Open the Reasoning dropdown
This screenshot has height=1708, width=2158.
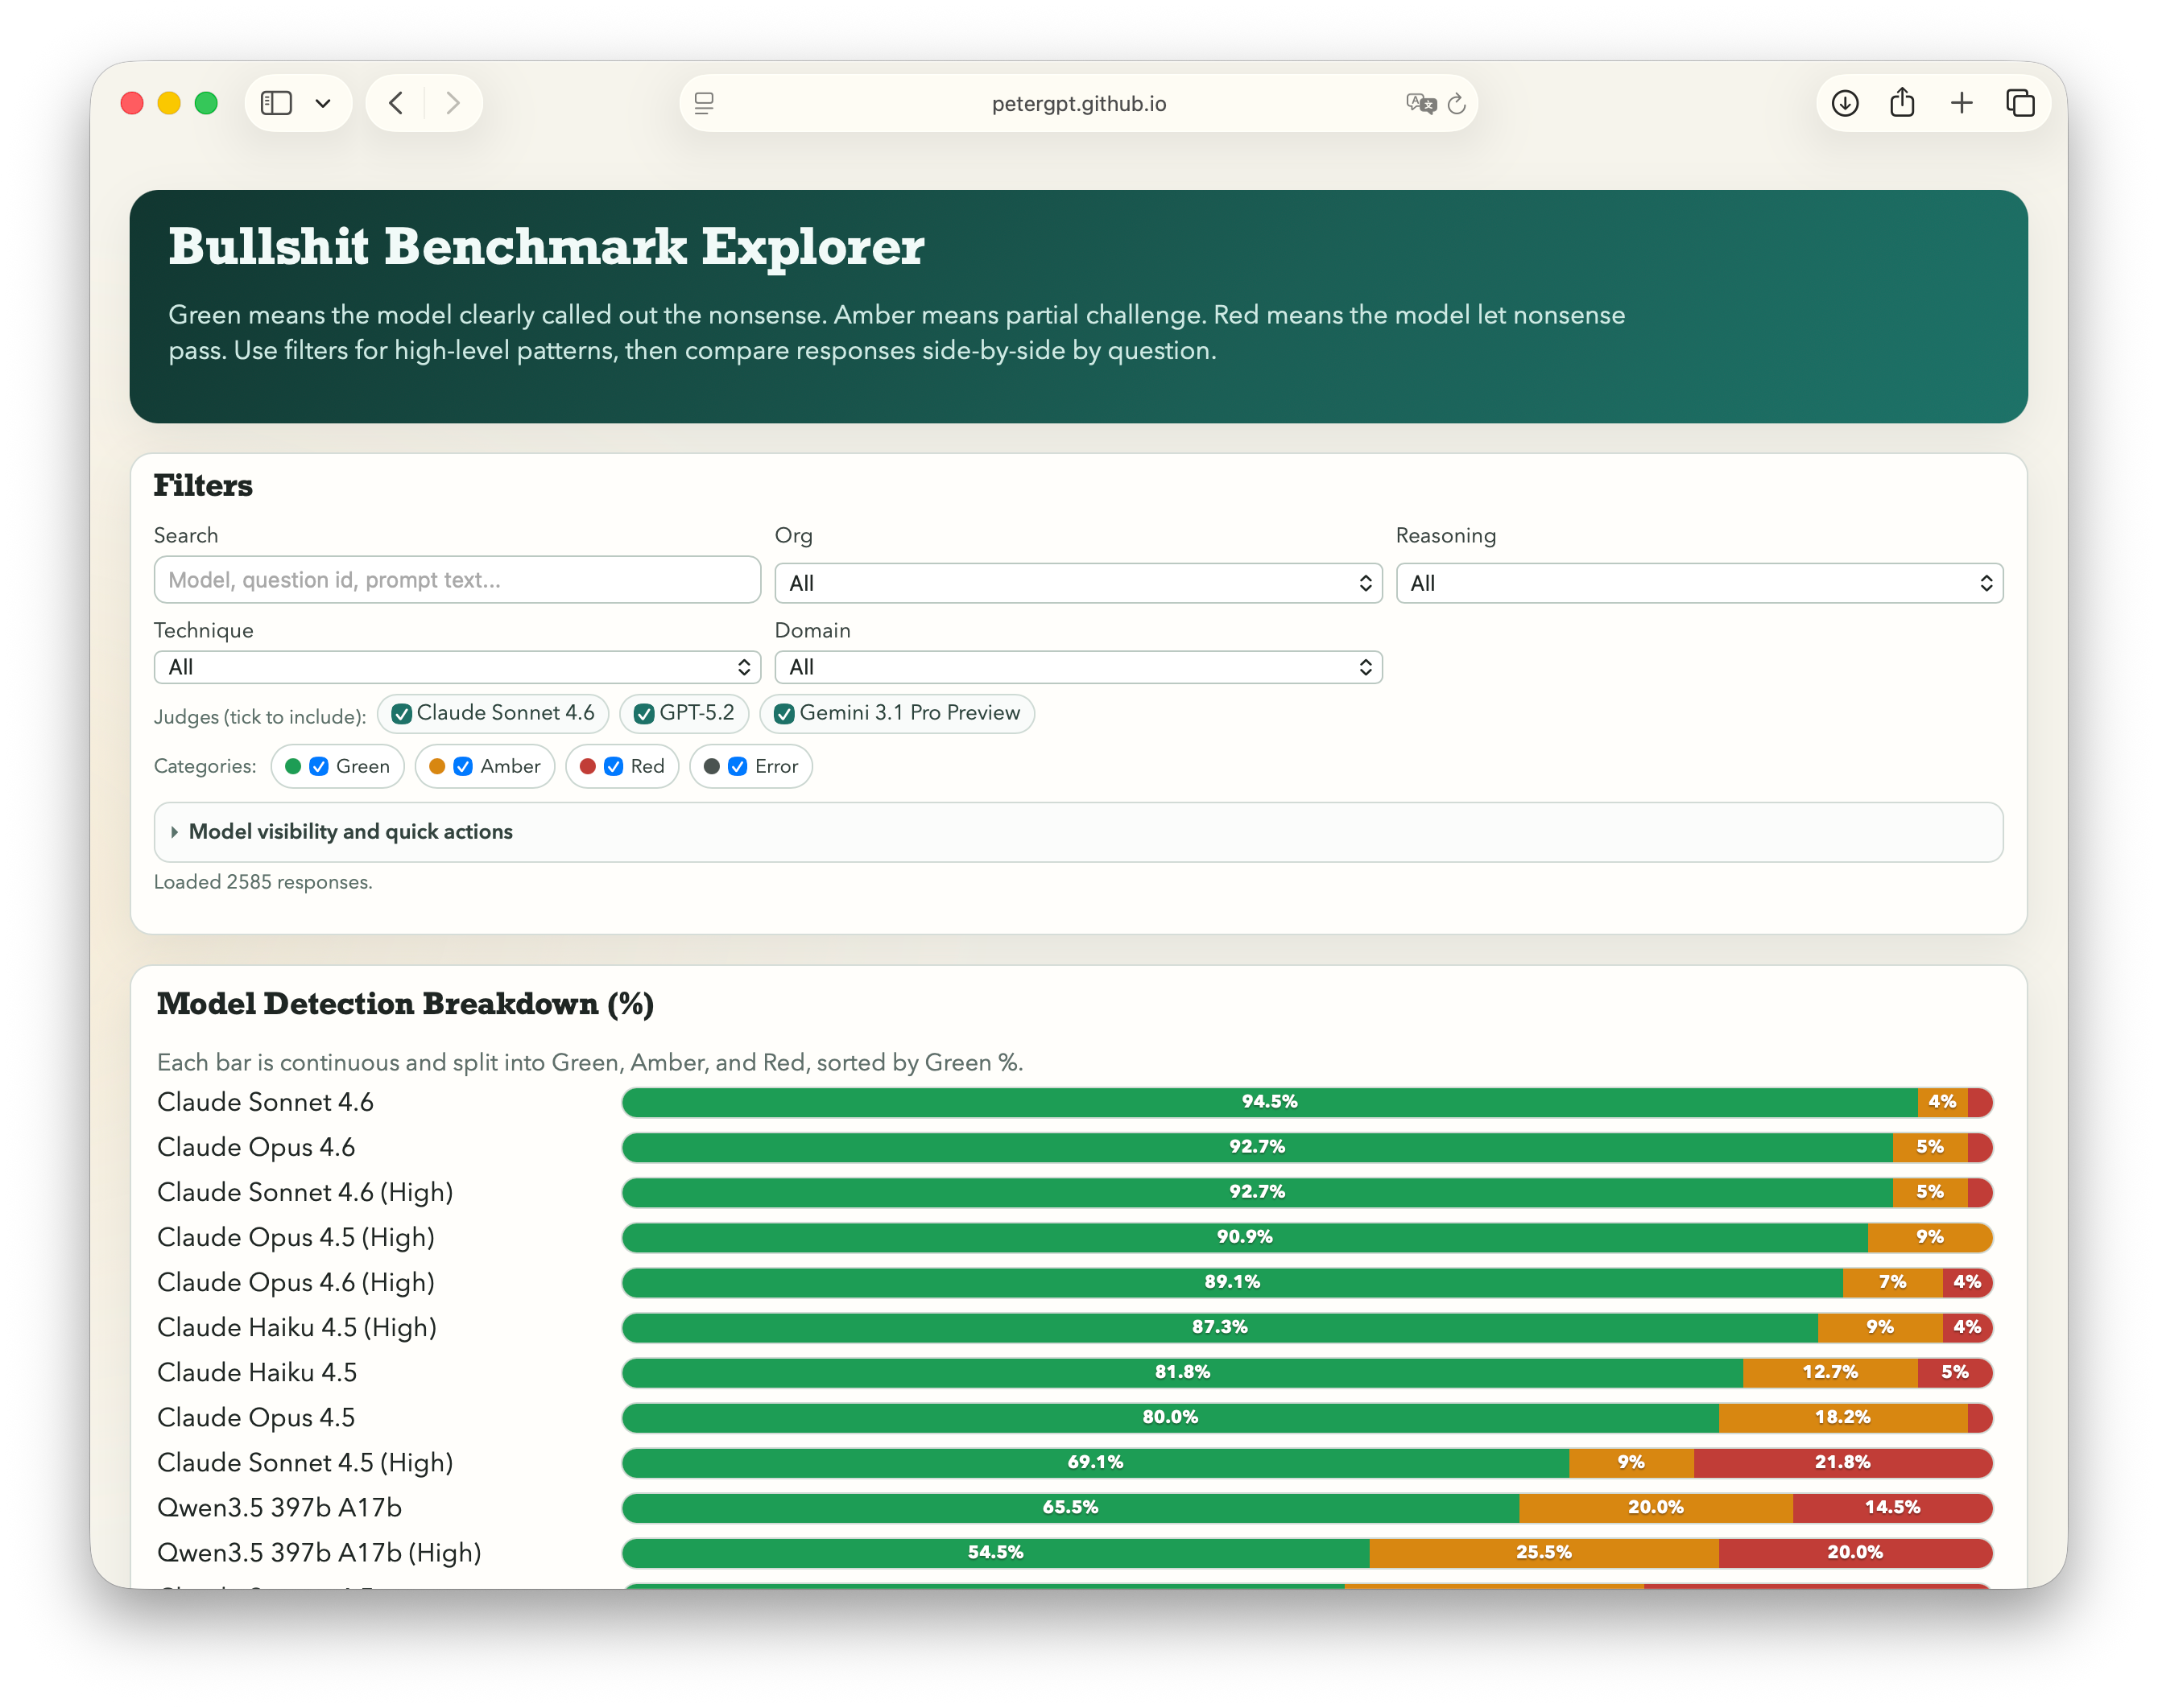(x=1699, y=583)
